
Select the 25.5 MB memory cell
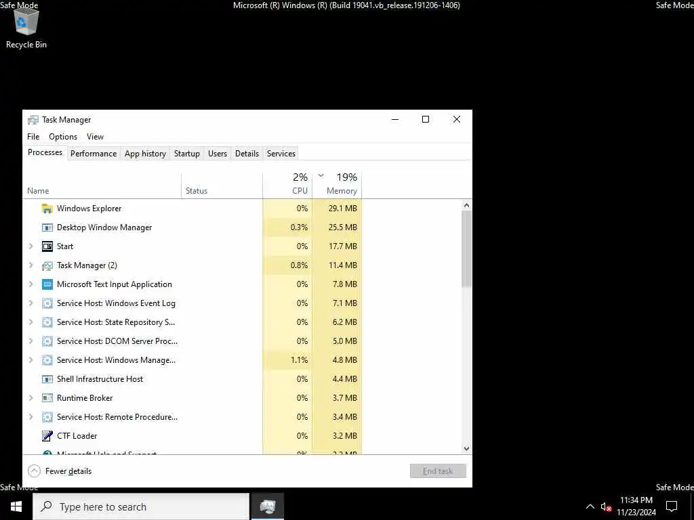[337, 227]
